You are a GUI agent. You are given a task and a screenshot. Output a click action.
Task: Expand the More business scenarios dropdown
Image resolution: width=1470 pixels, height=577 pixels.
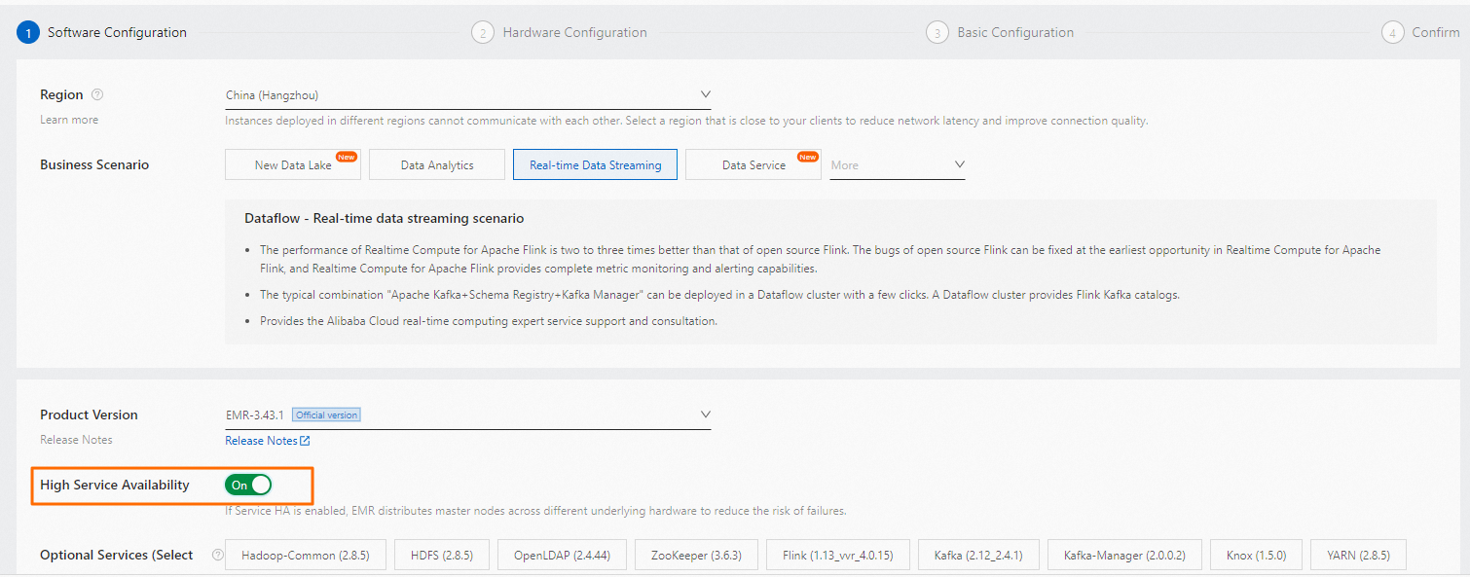click(x=898, y=164)
